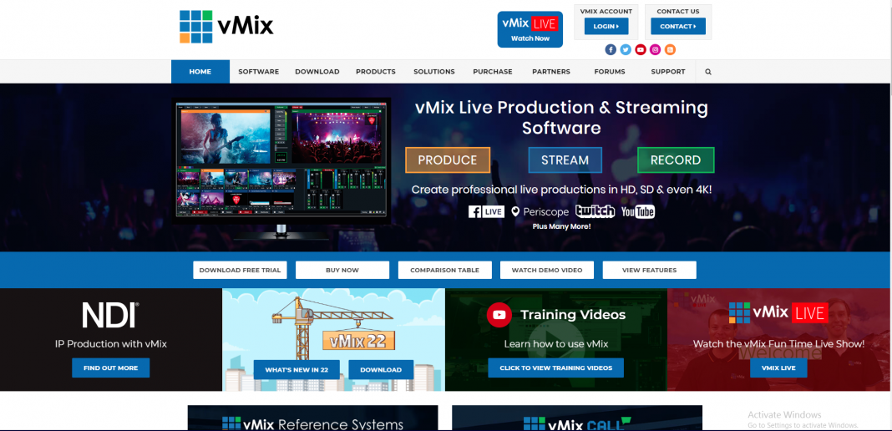Click the BUY NOW button

[x=342, y=270]
